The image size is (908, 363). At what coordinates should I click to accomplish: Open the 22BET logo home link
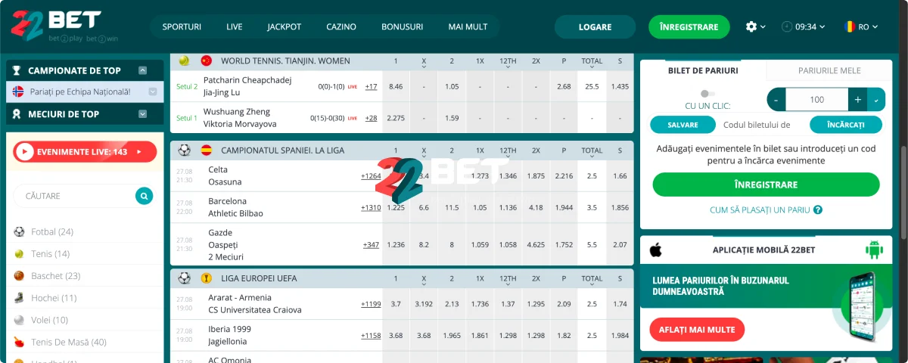(64, 26)
